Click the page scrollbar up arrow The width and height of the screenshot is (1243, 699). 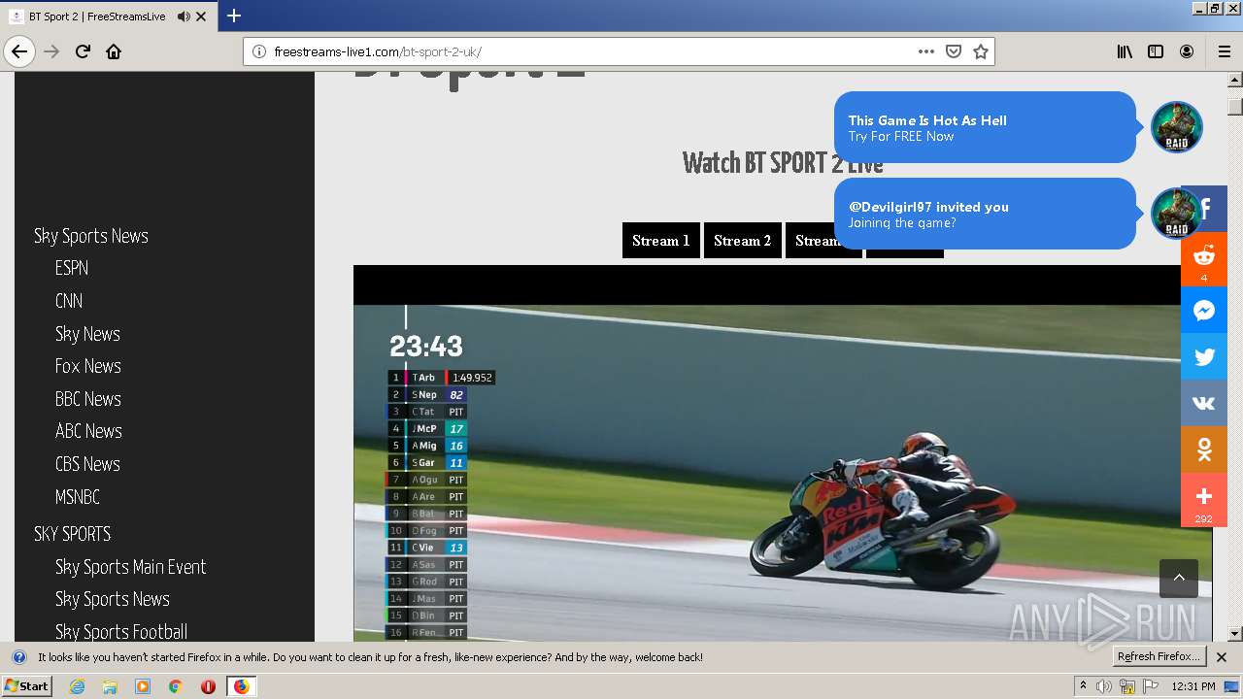tap(1235, 80)
